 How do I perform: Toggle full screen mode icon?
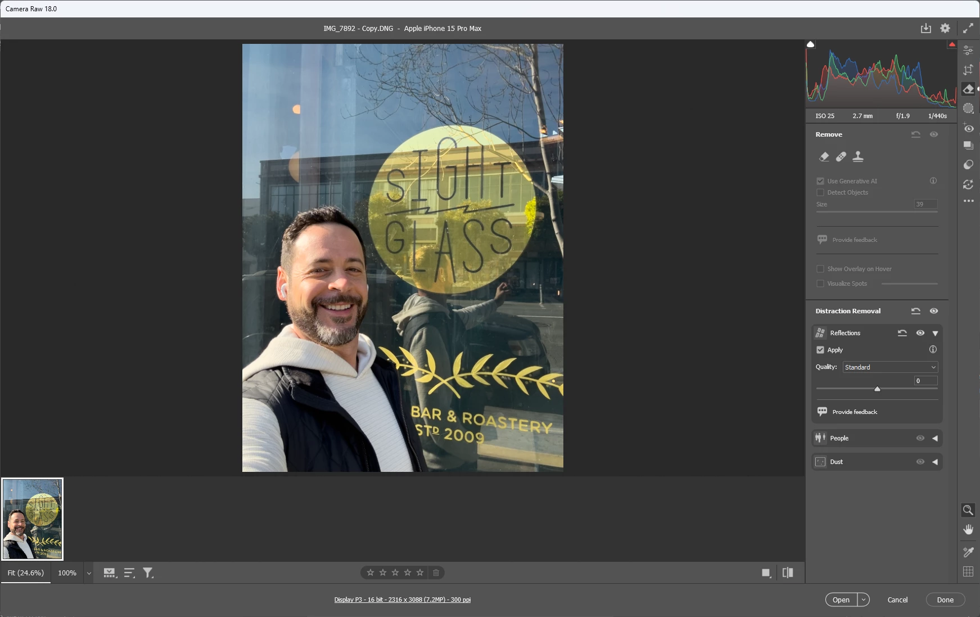[968, 28]
